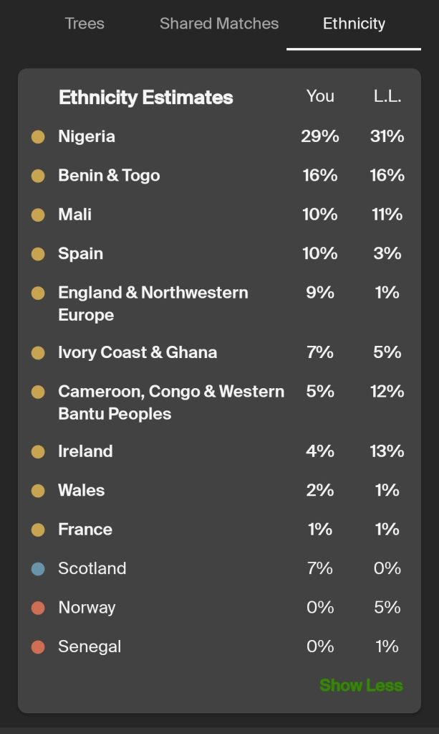Image resolution: width=439 pixels, height=734 pixels.
Task: Select the England & Northwestern Europe row
Action: pyautogui.click(x=153, y=304)
